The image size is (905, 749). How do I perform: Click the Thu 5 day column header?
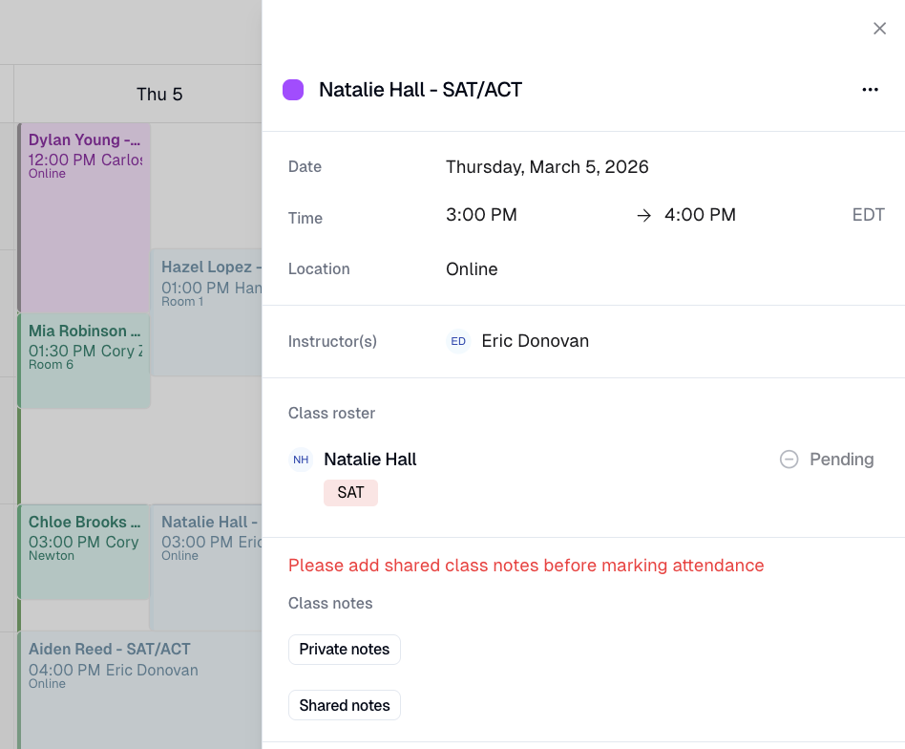pos(159,95)
